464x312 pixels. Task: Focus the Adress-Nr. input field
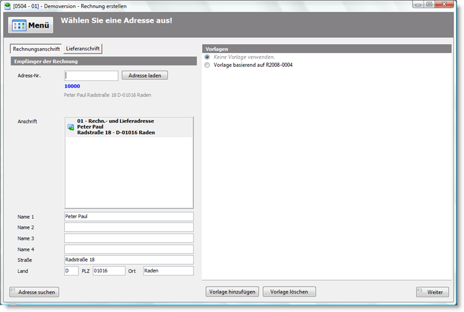coord(91,75)
